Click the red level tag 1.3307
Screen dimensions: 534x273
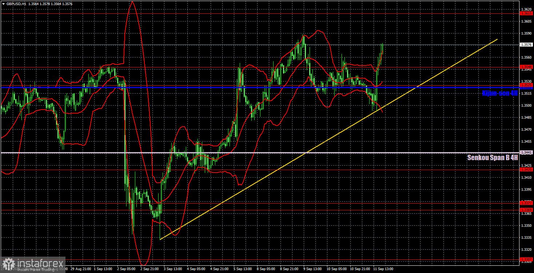click(526, 260)
